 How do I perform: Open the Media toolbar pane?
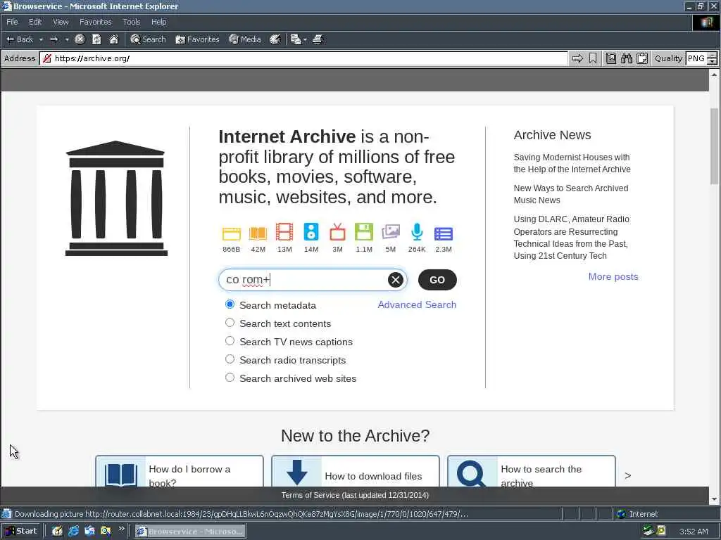(245, 39)
